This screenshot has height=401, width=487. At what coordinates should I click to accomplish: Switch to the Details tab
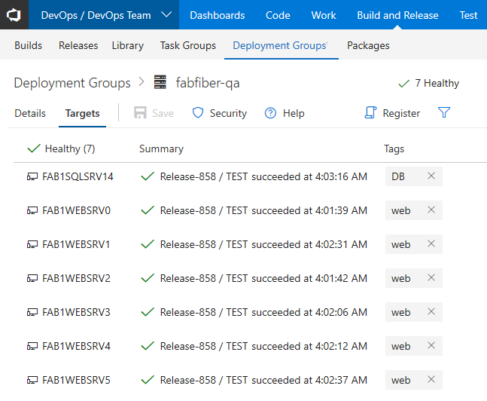[x=30, y=113]
